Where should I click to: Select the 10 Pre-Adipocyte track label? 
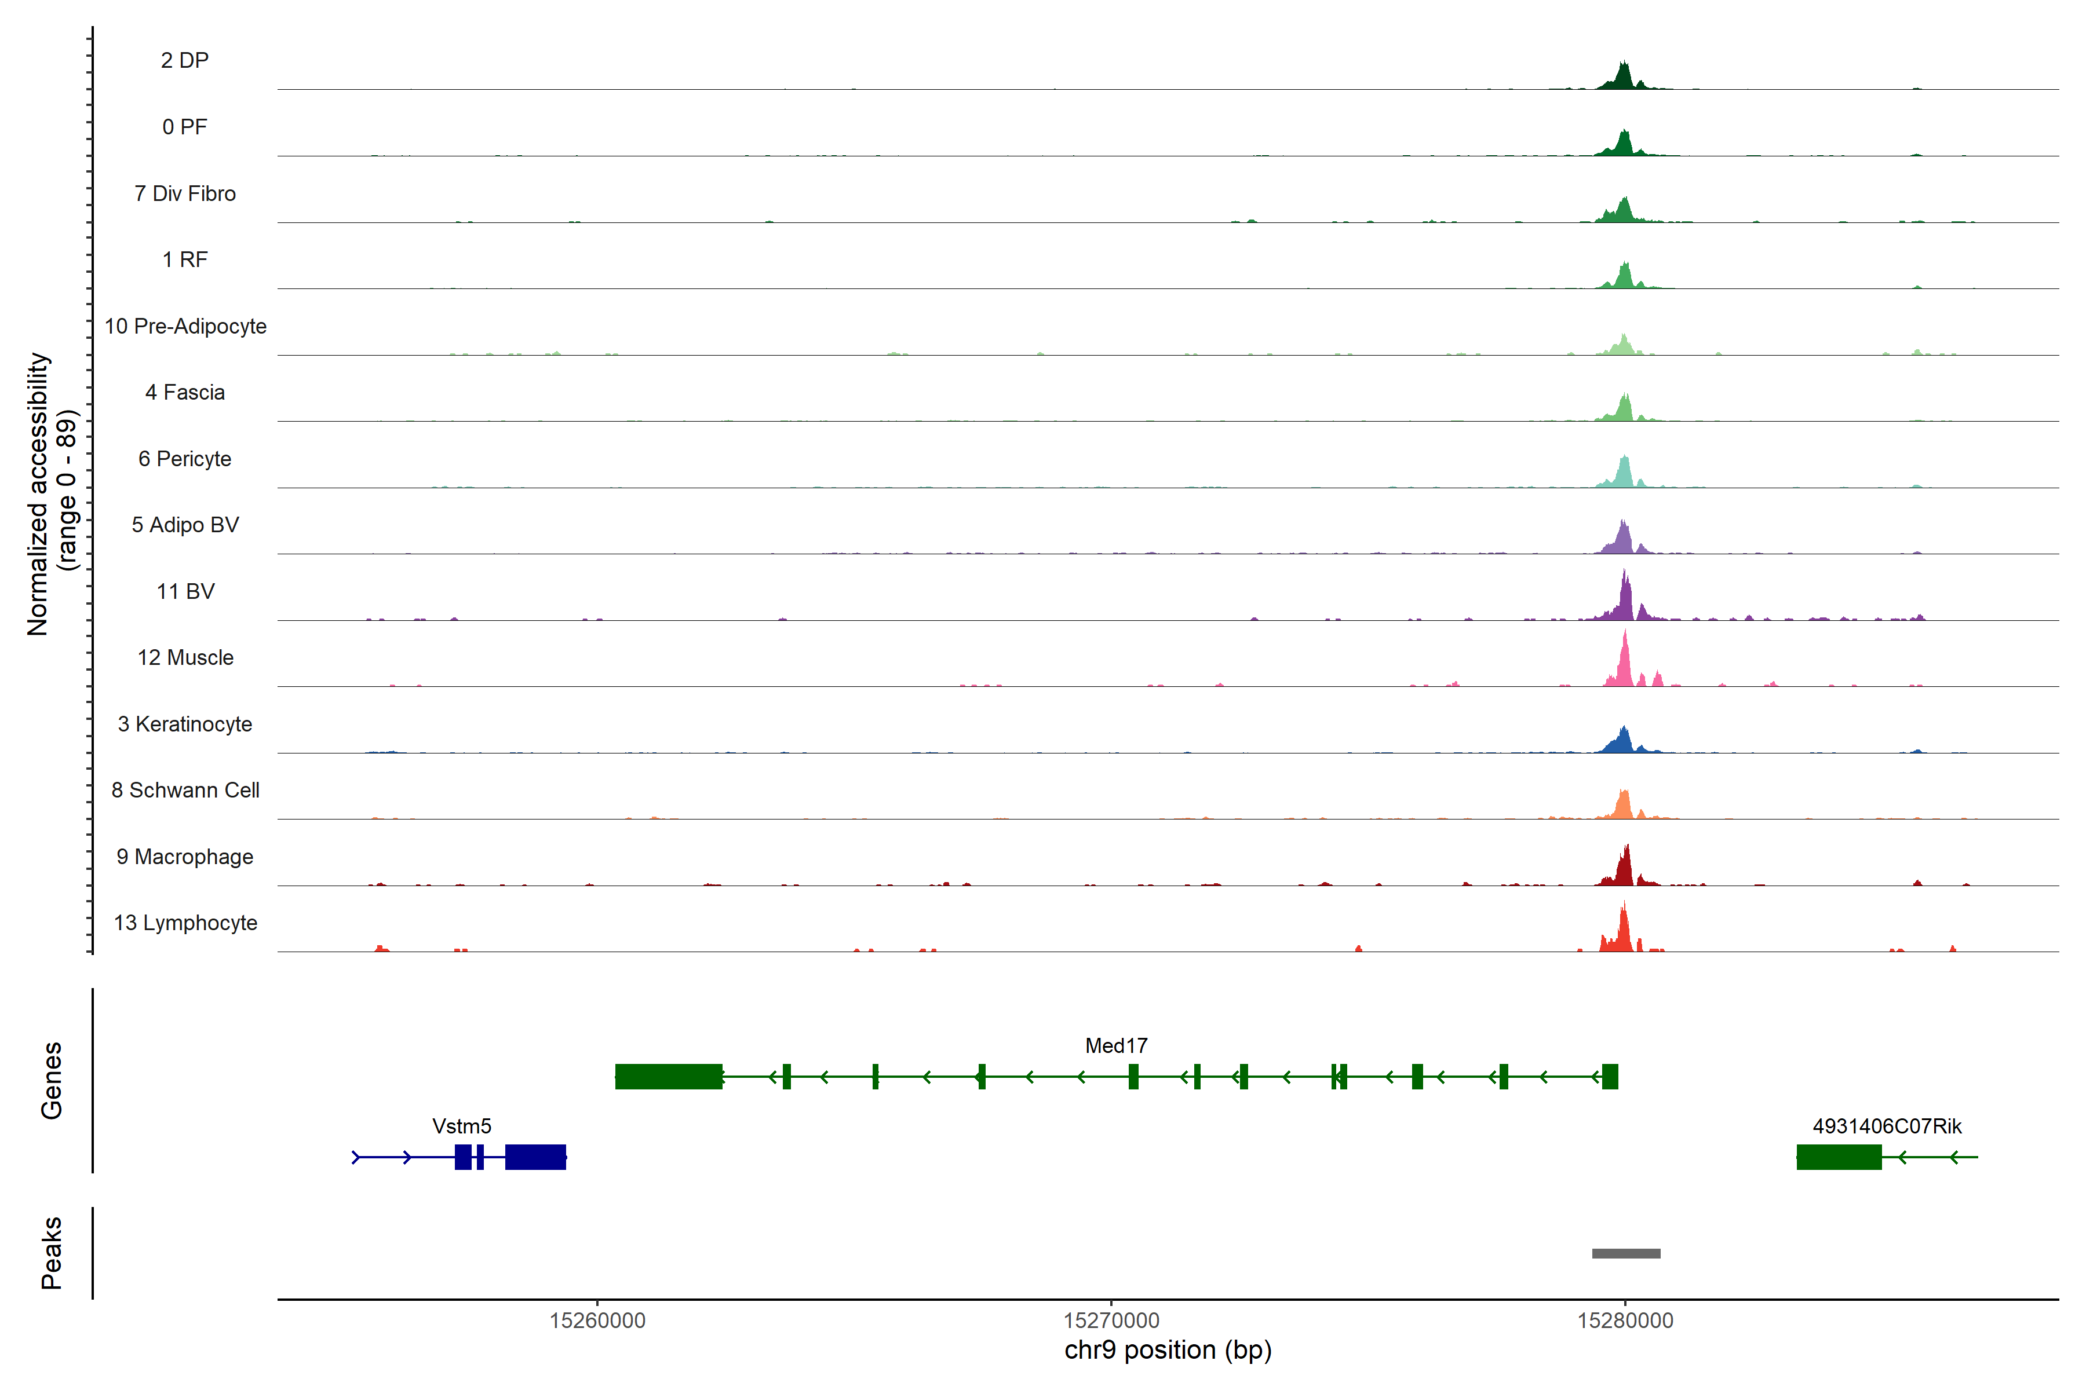click(185, 326)
